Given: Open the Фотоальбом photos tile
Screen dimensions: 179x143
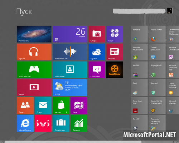Looking at the screenshot, I should tap(70, 70).
